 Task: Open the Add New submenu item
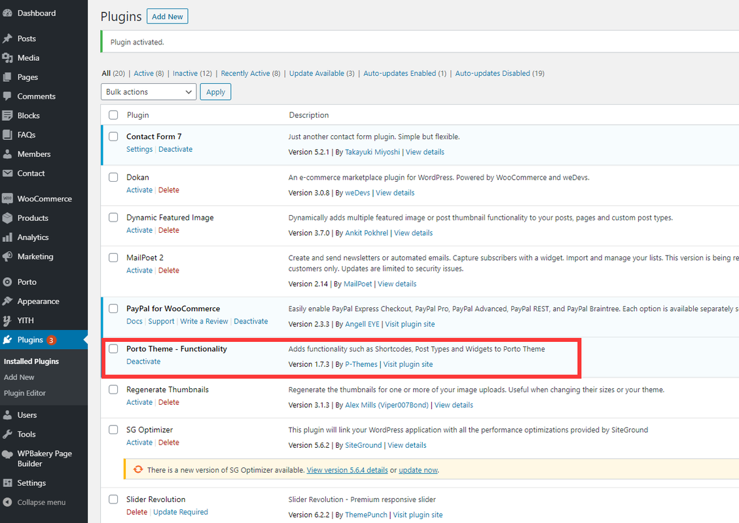point(20,377)
